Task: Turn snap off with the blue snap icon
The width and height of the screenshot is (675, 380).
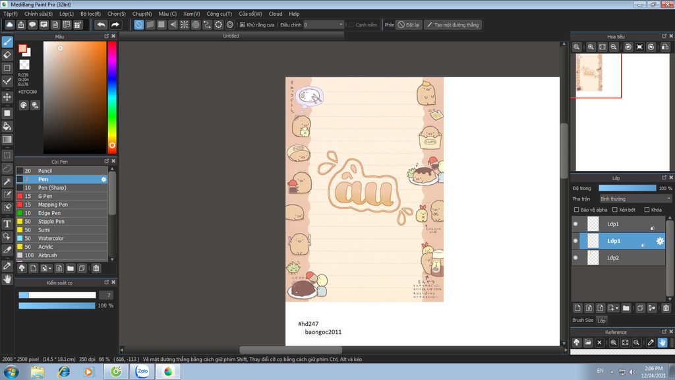Action: pyautogui.click(x=138, y=24)
